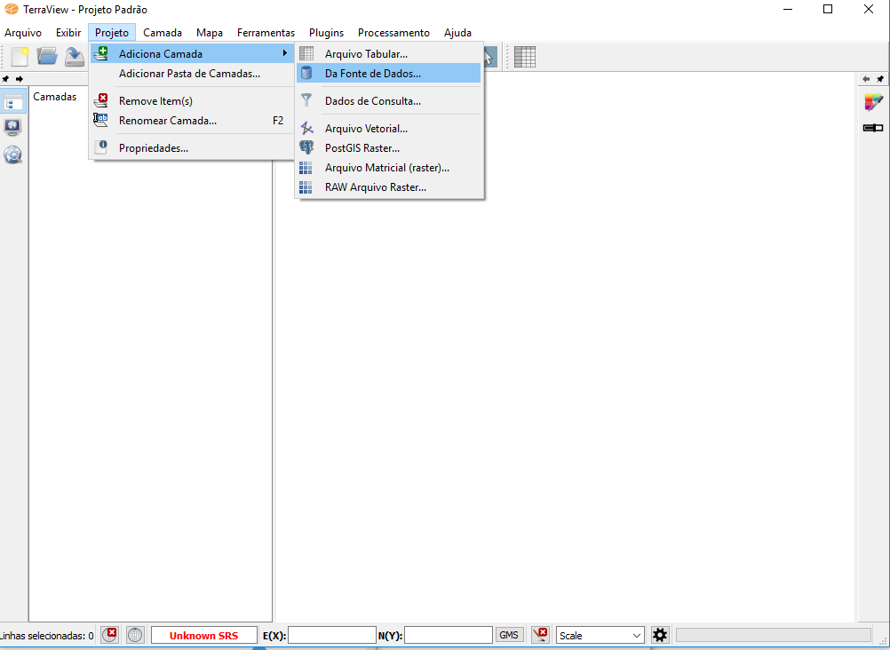The height and width of the screenshot is (650, 890).
Task: Choose PostGIS Raster menu entry
Action: point(389,148)
